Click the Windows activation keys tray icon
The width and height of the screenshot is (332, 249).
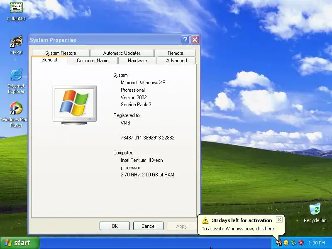click(278, 243)
